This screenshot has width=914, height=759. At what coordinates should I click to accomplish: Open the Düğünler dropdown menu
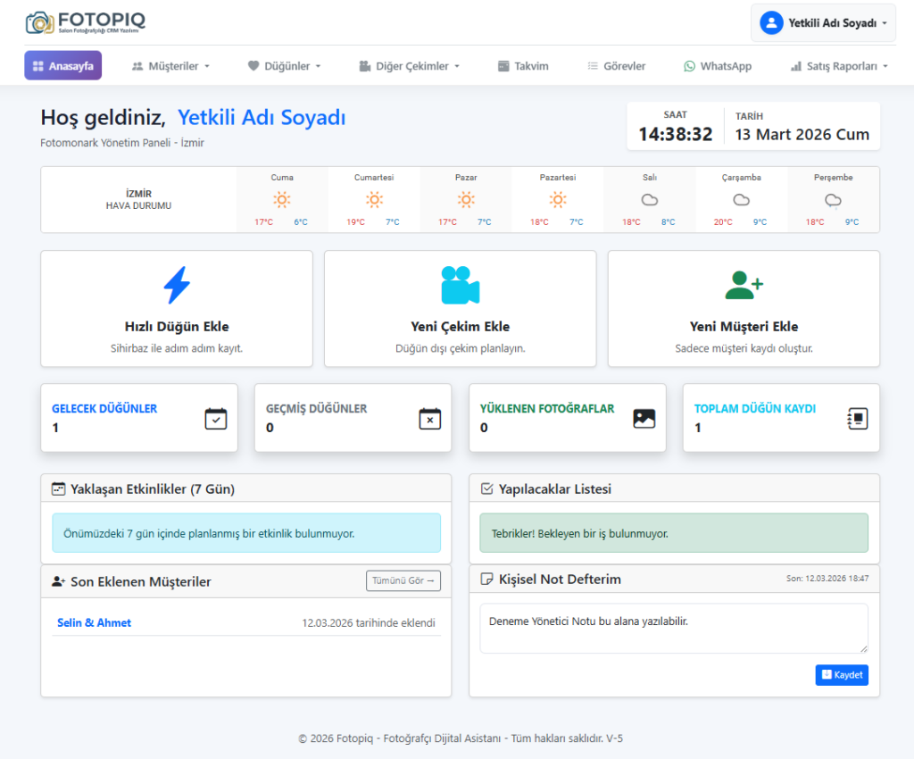(284, 66)
